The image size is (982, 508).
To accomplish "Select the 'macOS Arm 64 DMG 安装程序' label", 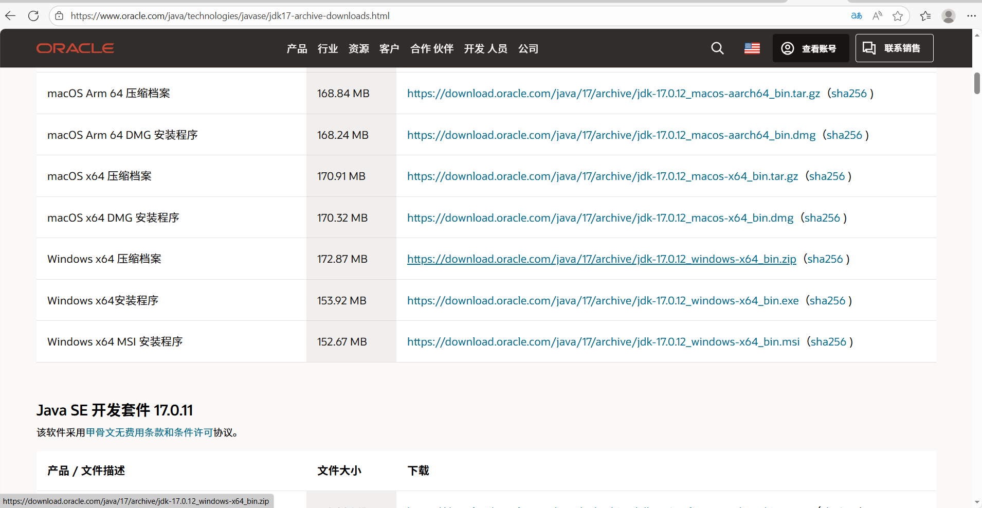I will coord(122,135).
